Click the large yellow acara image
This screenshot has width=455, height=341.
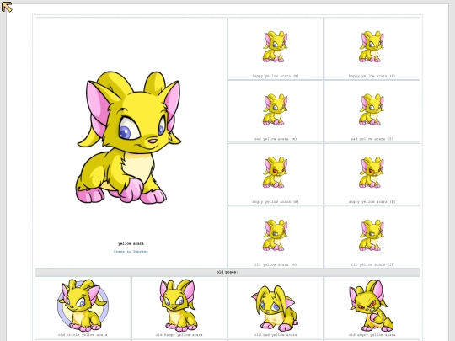click(129, 137)
